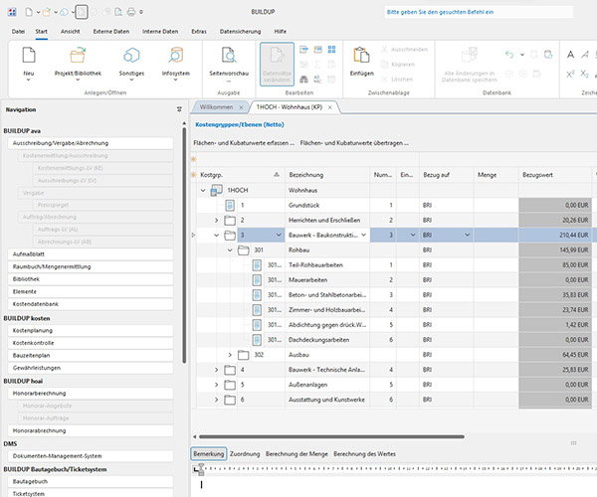Open the Hilfe ribbon tab
The width and height of the screenshot is (597, 497).
281,32
